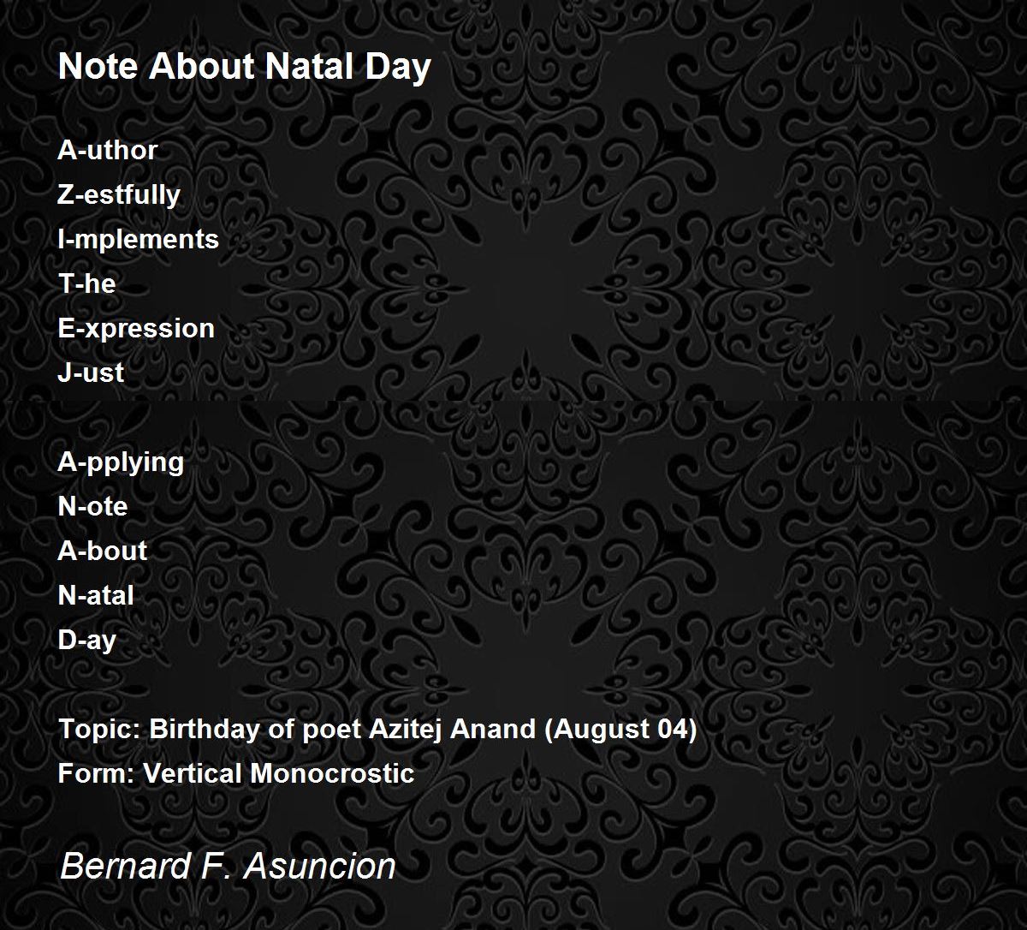Screen dimensions: 1027x930
Task: Click the N-atal line
Action: click(x=96, y=595)
